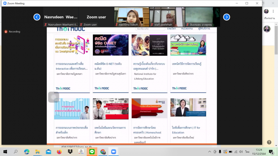Select the หน่วยงาน navigation item

[187, 29]
